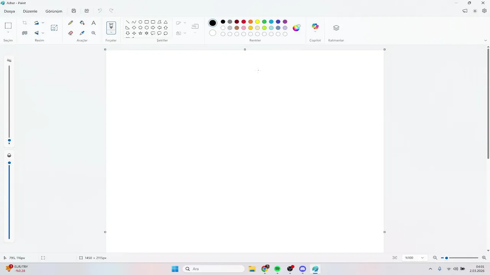490x275 pixels.
Task: Select the Line shape
Action: [127, 22]
